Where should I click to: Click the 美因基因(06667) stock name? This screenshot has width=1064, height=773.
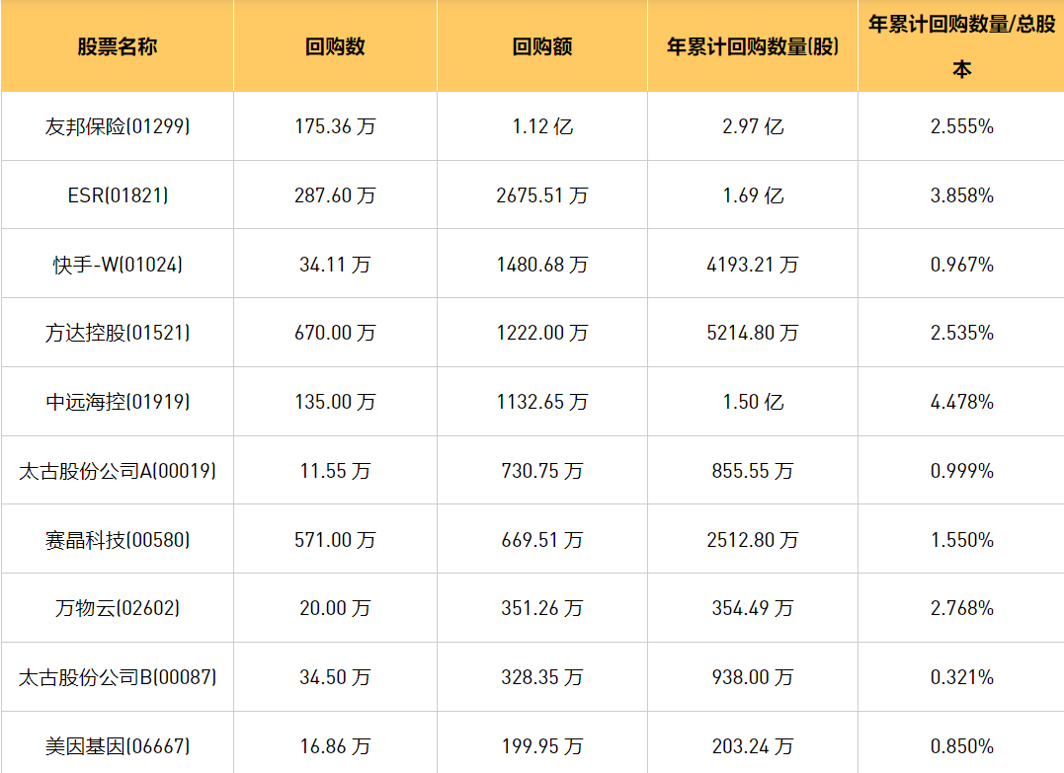click(117, 746)
